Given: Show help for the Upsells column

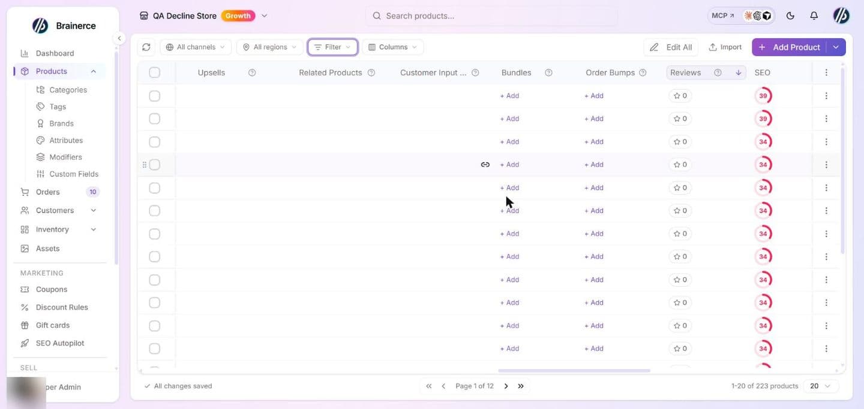Looking at the screenshot, I should click(x=252, y=73).
